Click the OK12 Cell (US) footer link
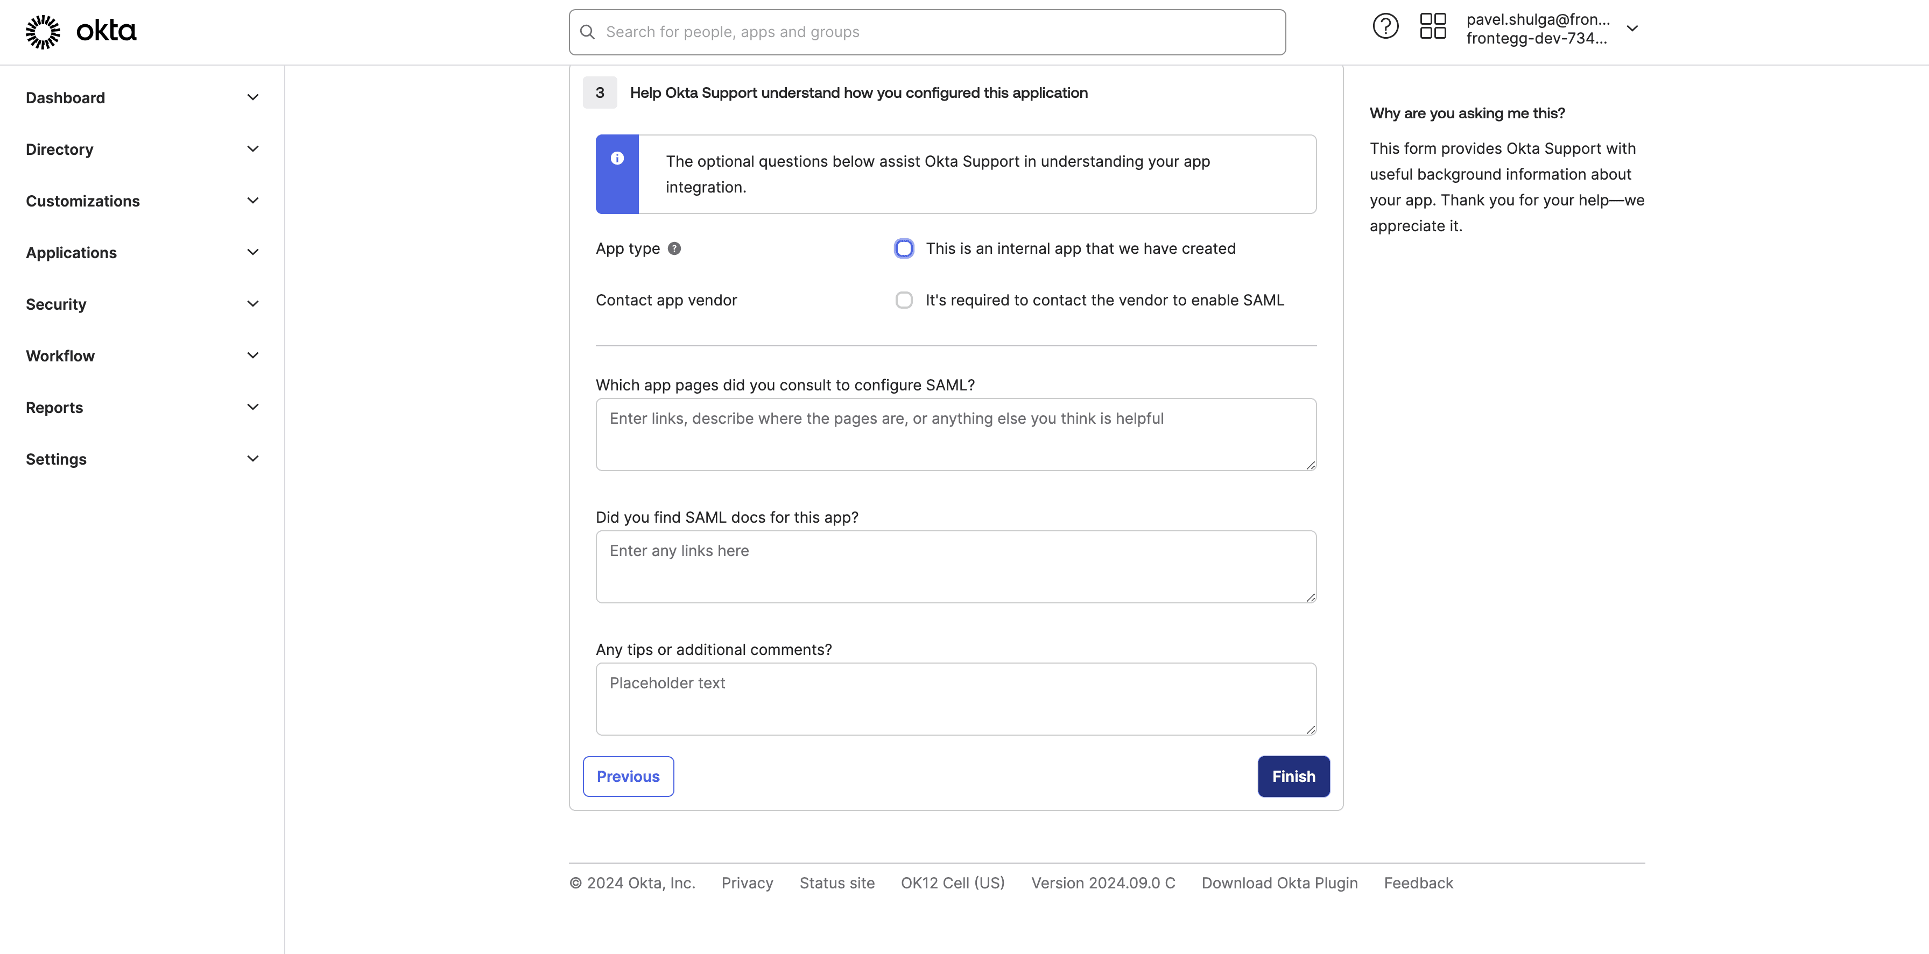The image size is (1929, 954). (953, 883)
